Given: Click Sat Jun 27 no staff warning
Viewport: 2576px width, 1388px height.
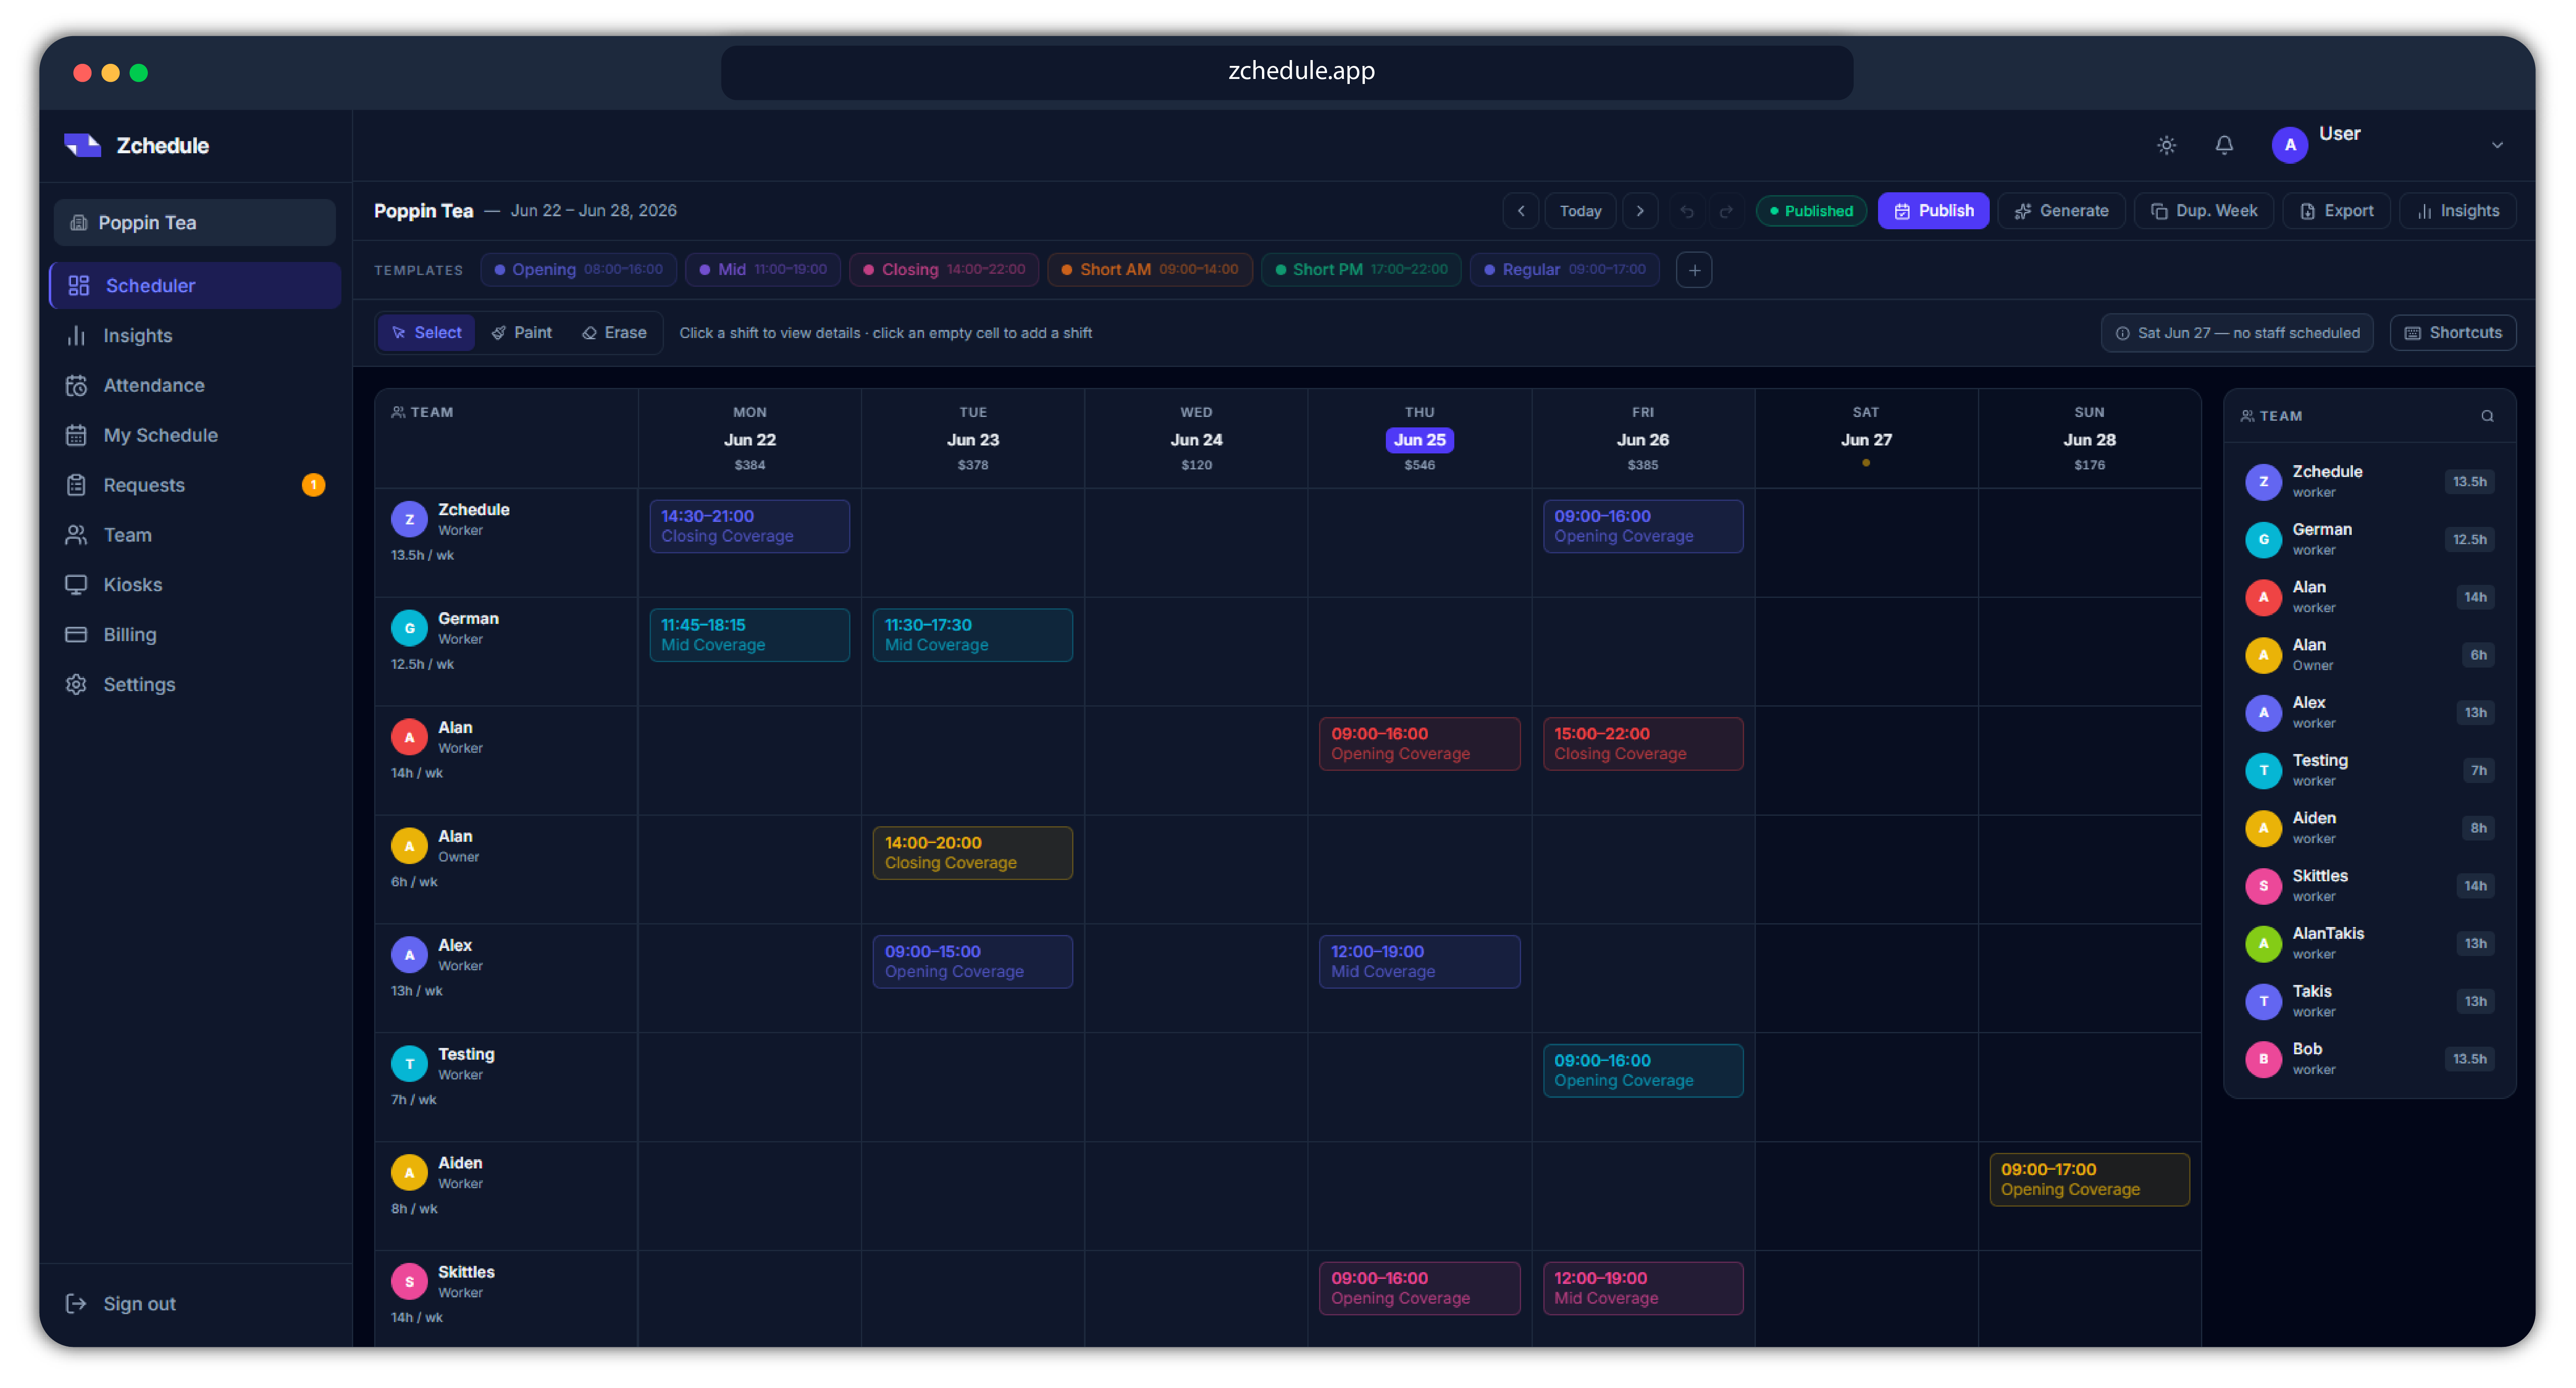Looking at the screenshot, I should click(2237, 333).
